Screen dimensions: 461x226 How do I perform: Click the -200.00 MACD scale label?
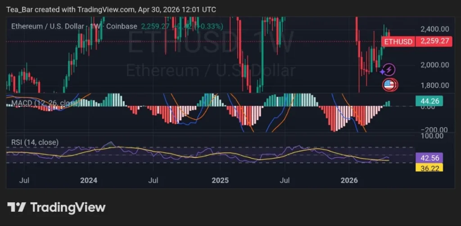coord(434,130)
